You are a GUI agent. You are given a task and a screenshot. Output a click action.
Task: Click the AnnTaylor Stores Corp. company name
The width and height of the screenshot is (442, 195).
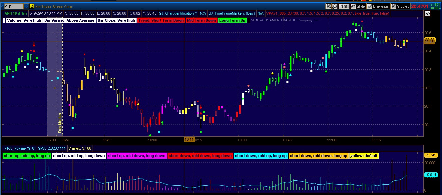click(54, 6)
